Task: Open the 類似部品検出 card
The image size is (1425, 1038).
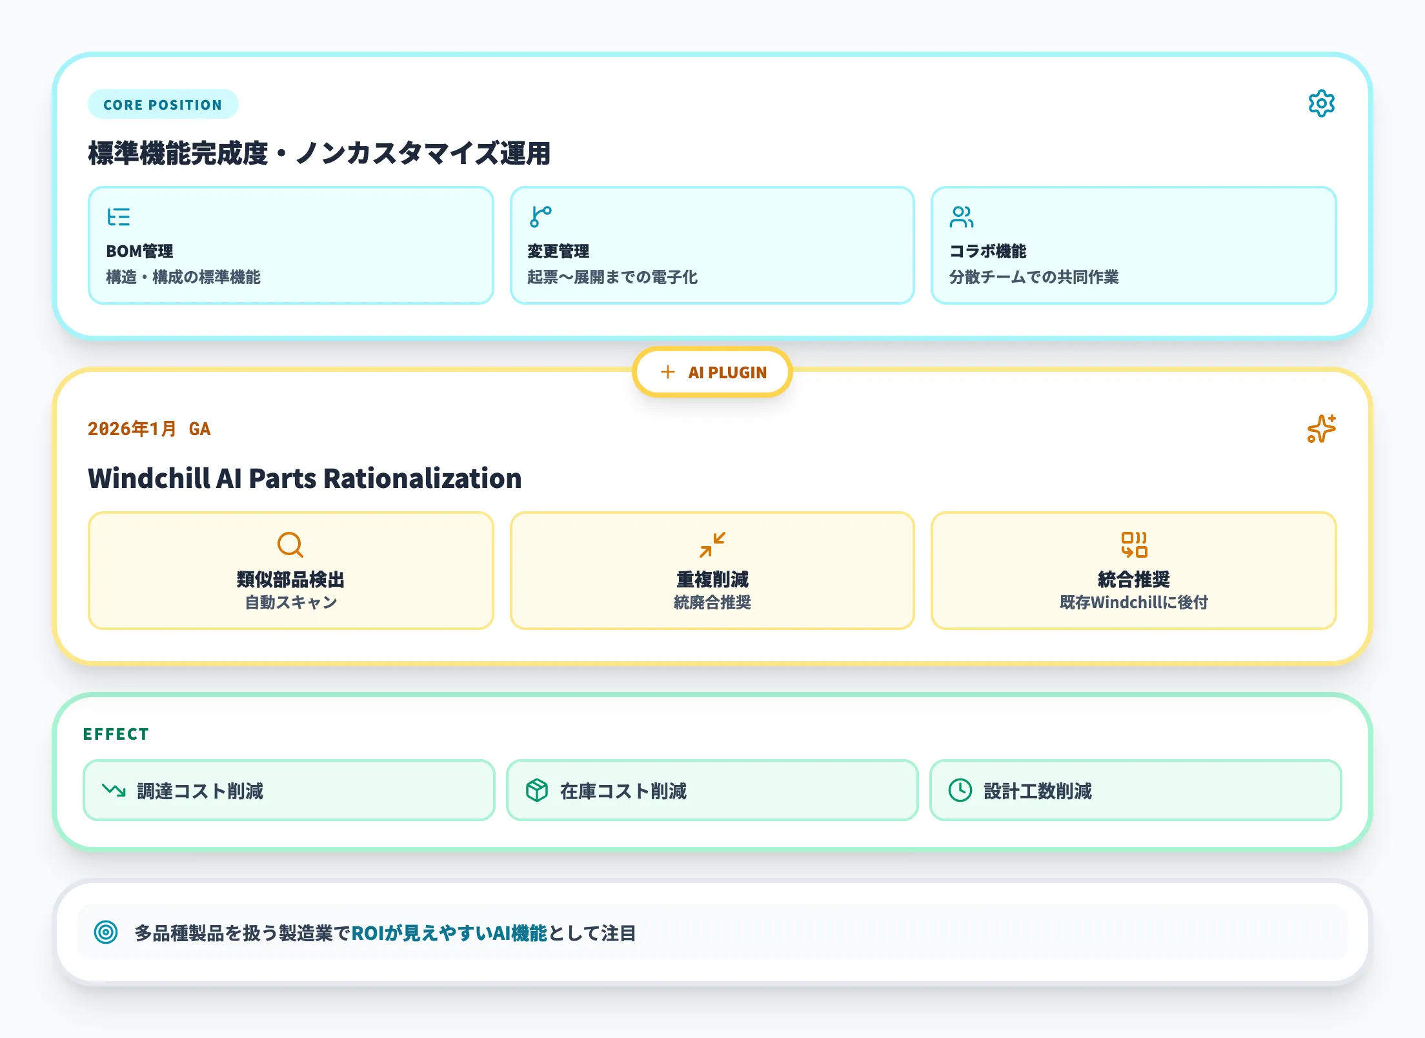Action: (290, 571)
